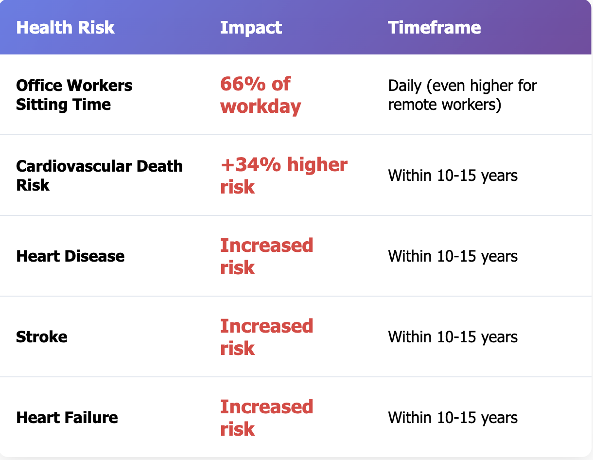Image resolution: width=593 pixels, height=460 pixels.
Task: Click Stroke row's 'Within 10-15 years' cell
Action: tap(453, 337)
